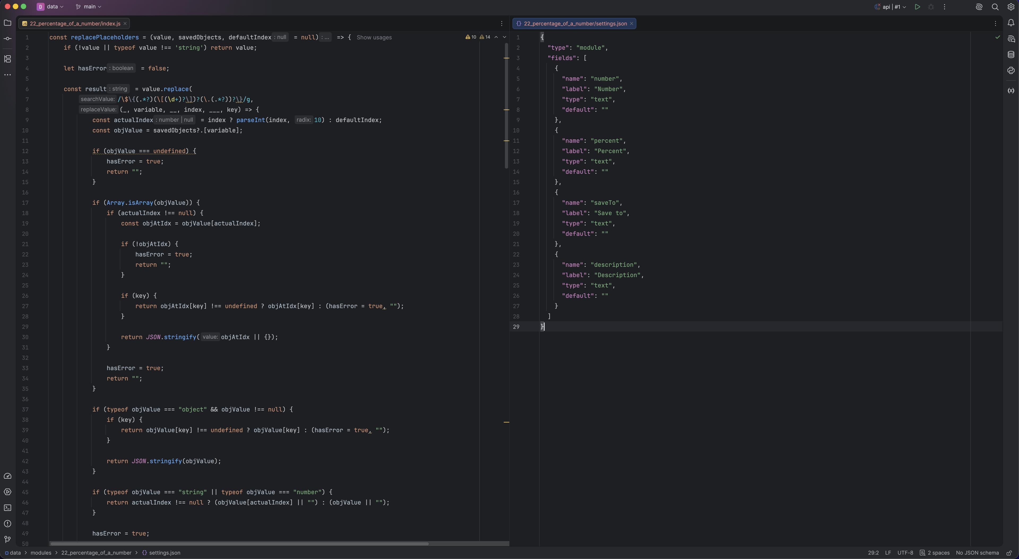Open left editor tab options menu
Screen dimensions: 1019x559
pyautogui.click(x=502, y=24)
